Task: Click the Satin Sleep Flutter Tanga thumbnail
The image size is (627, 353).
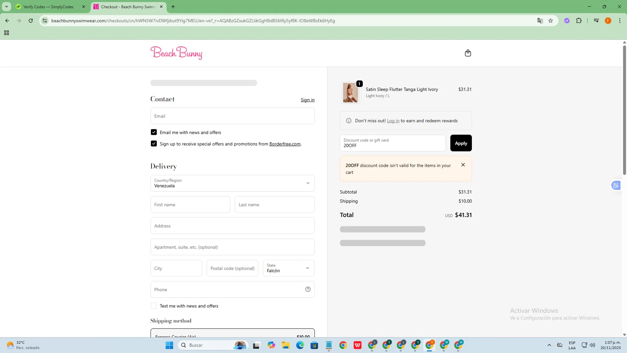Action: (x=350, y=92)
